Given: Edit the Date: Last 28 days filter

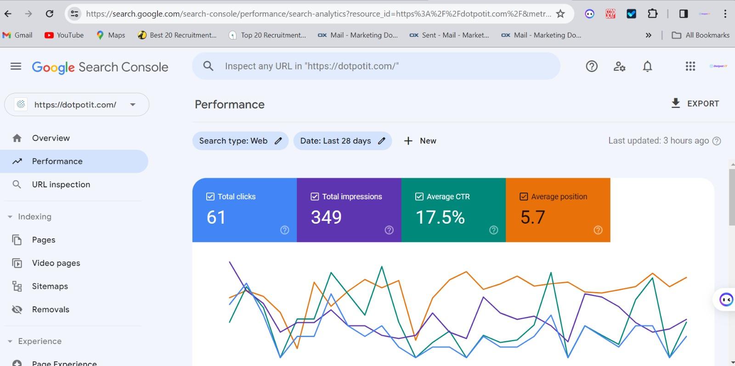Looking at the screenshot, I should pos(342,141).
